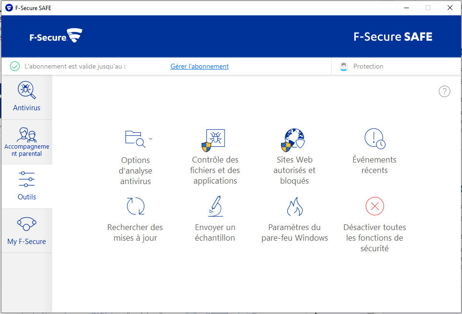
Task: Click the "Événements récents" label
Action: click(x=374, y=165)
